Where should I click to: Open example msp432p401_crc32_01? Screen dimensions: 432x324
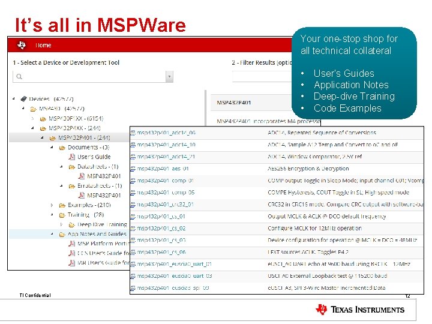click(166, 205)
